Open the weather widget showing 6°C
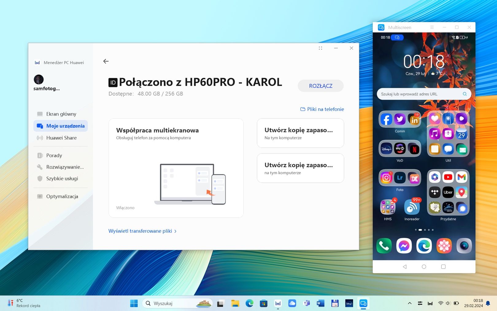Image resolution: width=497 pixels, height=311 pixels. [24, 303]
